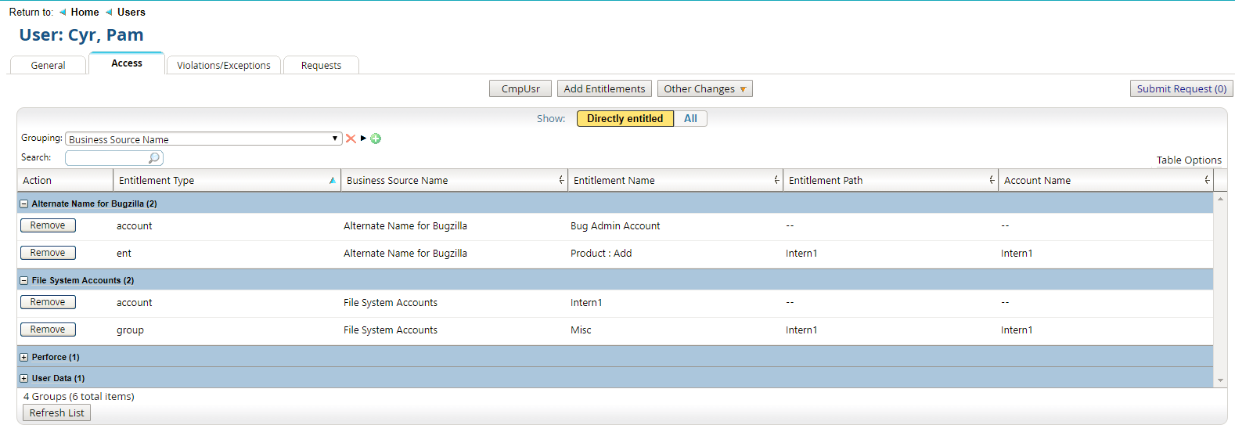Click sort icon on Entitlement Name column
The height and width of the screenshot is (425, 1235).
(776, 181)
